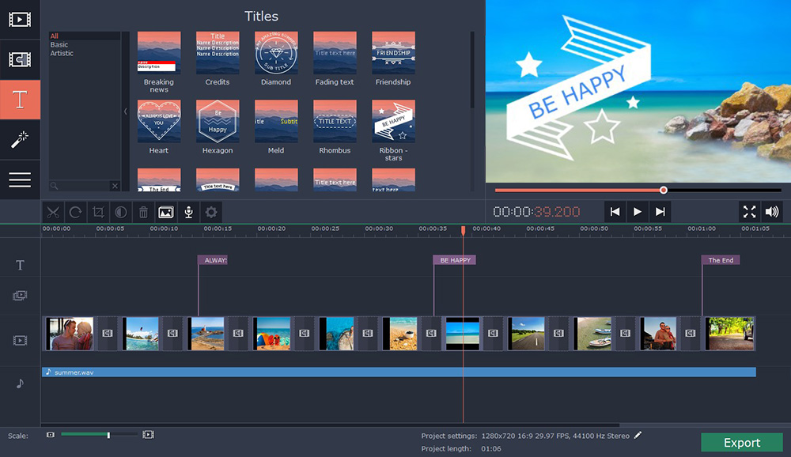Use the Split scissors tool
Image resolution: width=791 pixels, height=457 pixels.
(x=53, y=213)
